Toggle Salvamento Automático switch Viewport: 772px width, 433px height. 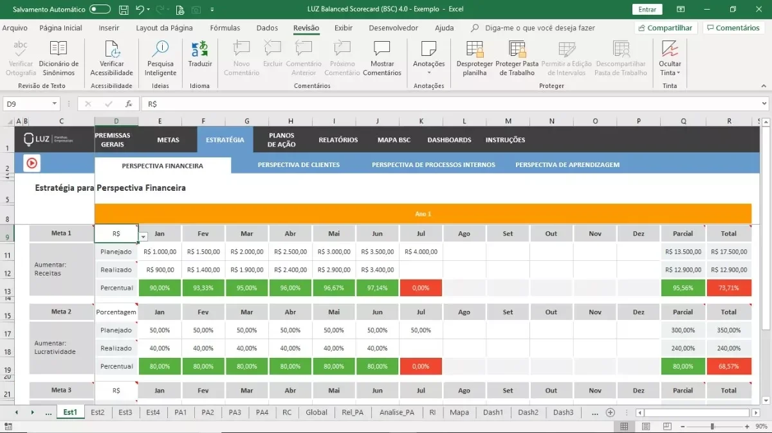(100, 10)
